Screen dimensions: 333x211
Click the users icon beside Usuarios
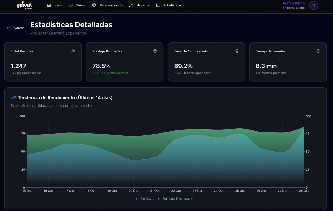click(131, 5)
